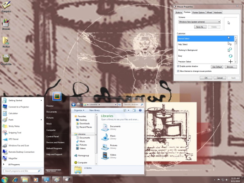Screen dimensions: 244x183
Task: Expand the Getting Started submenu arrow
Action: (x=41, y=101)
